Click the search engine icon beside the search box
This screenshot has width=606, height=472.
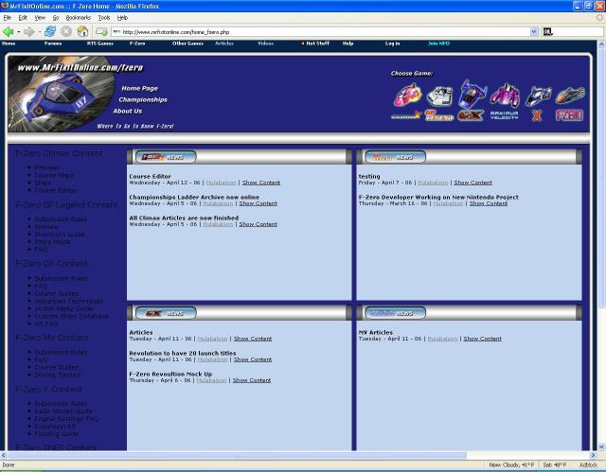[x=547, y=32]
